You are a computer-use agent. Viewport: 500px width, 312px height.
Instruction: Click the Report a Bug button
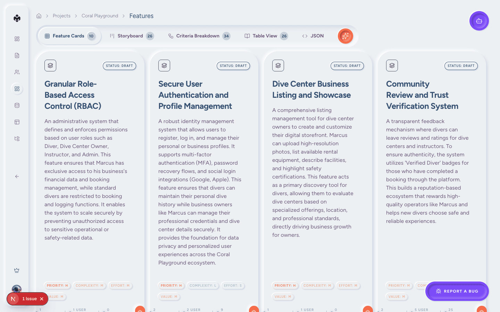457,291
